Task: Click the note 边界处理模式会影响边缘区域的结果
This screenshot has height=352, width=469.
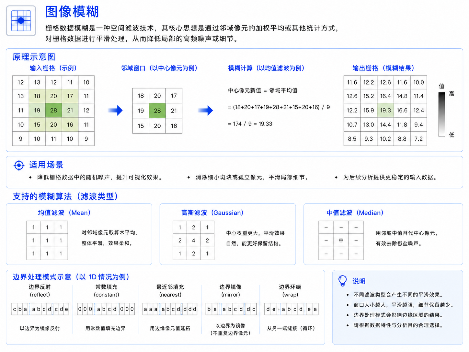Action: 398,315
